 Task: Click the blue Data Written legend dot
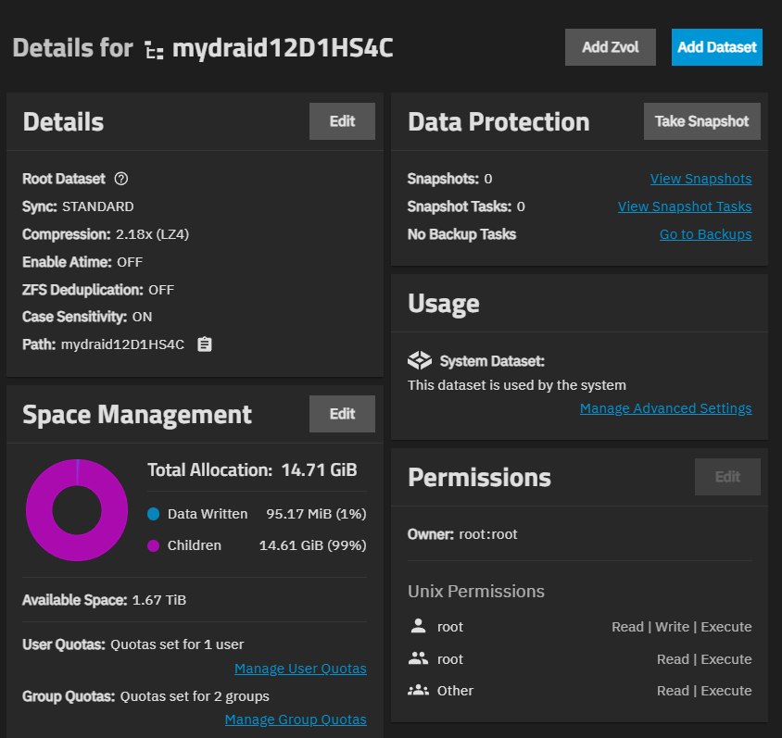click(154, 514)
